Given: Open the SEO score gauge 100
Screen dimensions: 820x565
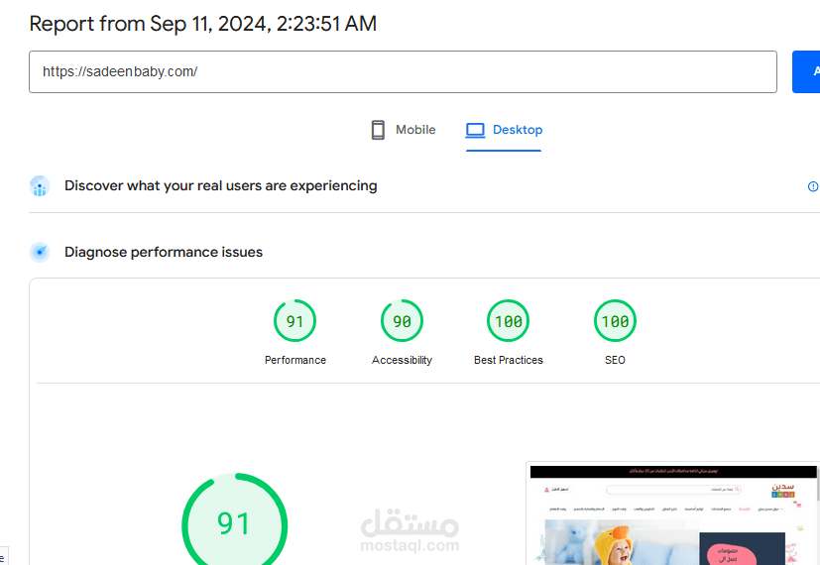Looking at the screenshot, I should click(615, 320).
